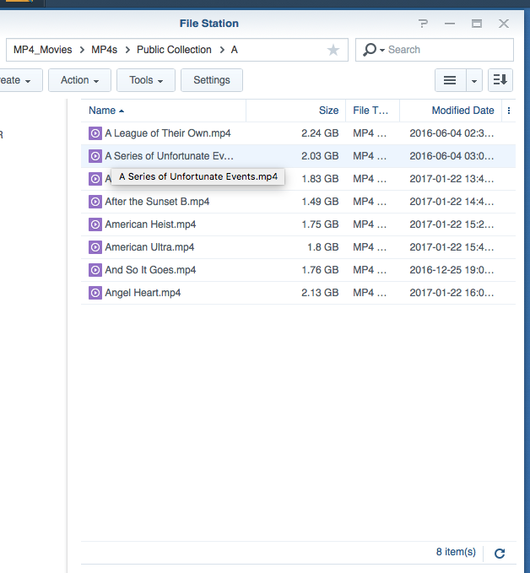Switch to list view icon
Screen dimensions: 530x573
point(450,80)
